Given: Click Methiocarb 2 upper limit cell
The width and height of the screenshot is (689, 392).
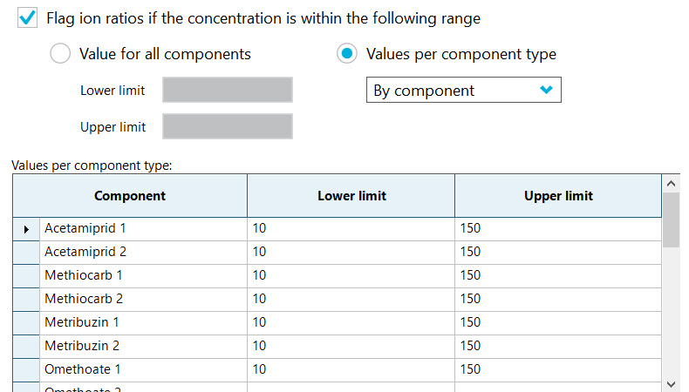Looking at the screenshot, I should click(558, 299).
